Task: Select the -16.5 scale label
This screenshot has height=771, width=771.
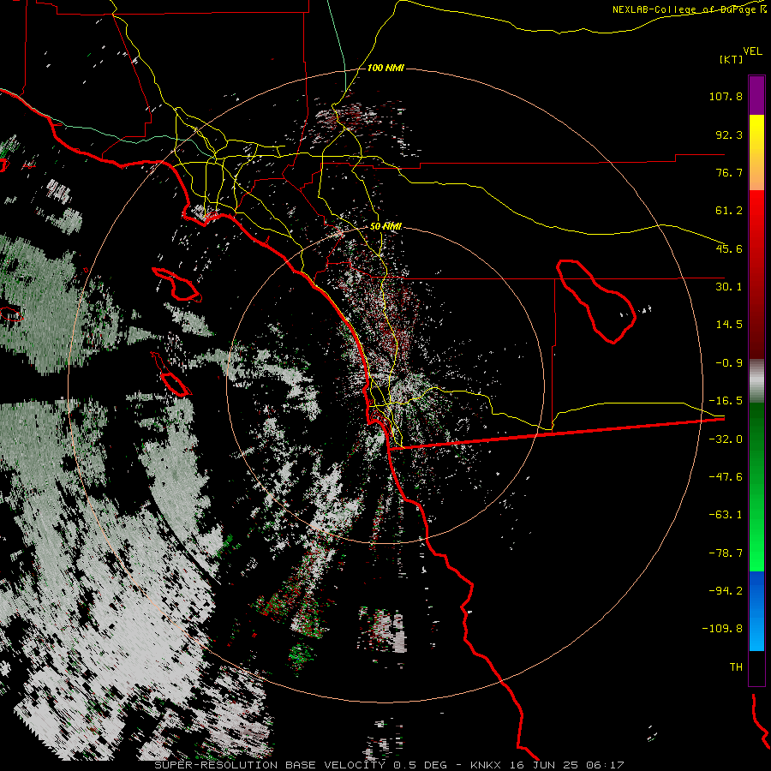Action: tap(726, 401)
